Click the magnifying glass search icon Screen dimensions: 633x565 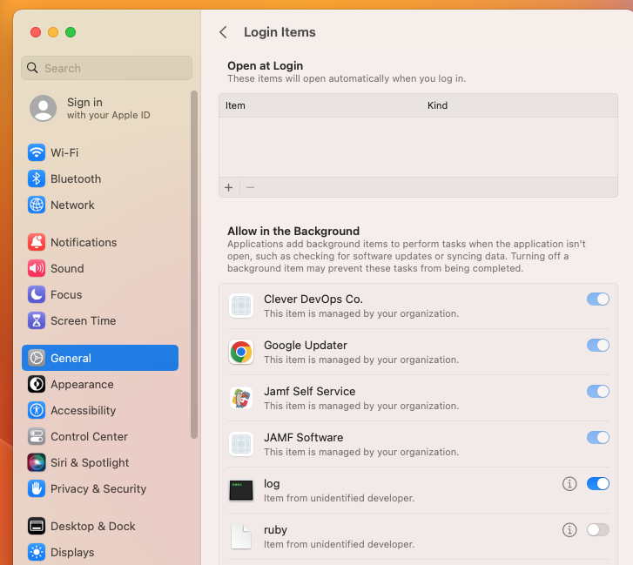[32, 68]
